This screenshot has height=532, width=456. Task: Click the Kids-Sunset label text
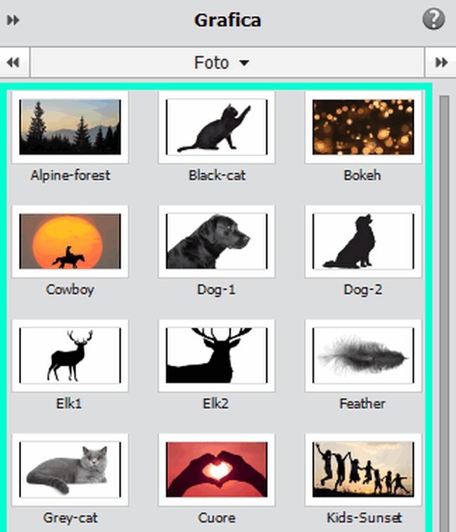(364, 518)
